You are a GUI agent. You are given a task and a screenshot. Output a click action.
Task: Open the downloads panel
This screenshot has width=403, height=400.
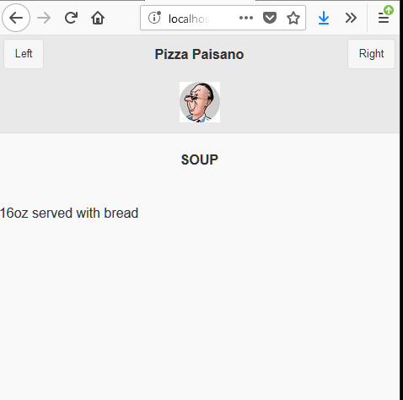[x=324, y=18]
